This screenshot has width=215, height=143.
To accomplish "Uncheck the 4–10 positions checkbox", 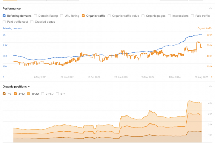I will tap(15, 94).
